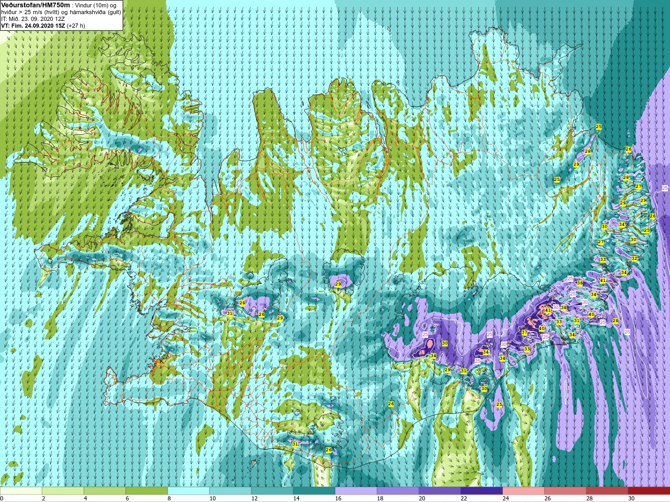Select the purple 18–20 legend swatch

click(x=398, y=491)
